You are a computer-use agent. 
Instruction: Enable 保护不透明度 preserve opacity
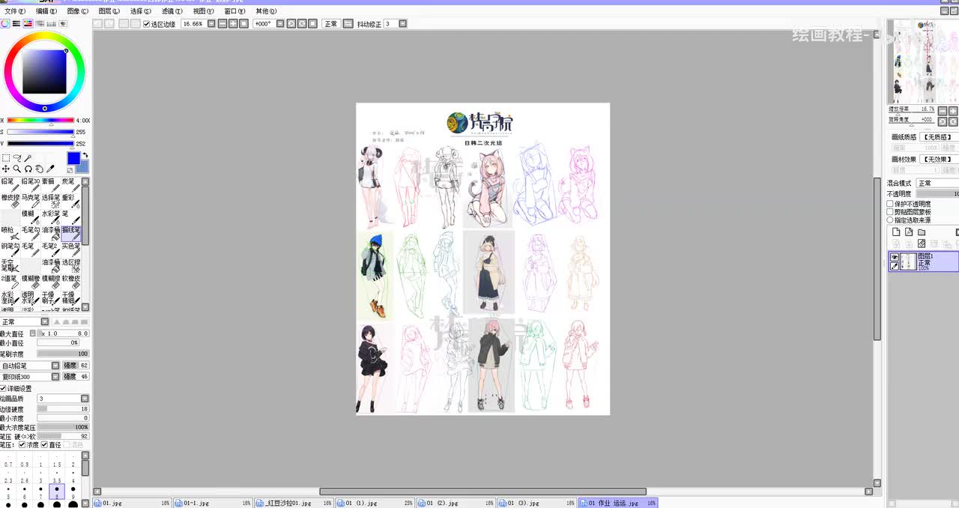889,204
